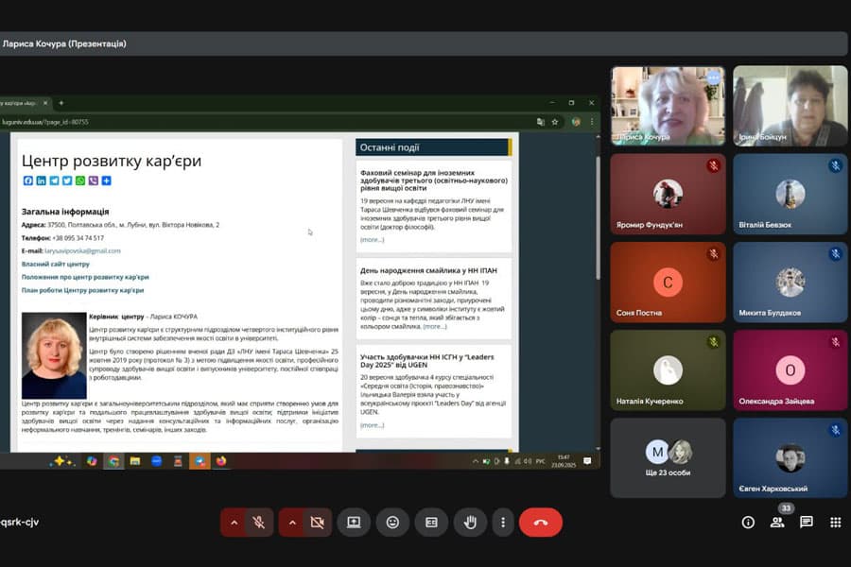Click the browser address bar URL

pyautogui.click(x=45, y=122)
